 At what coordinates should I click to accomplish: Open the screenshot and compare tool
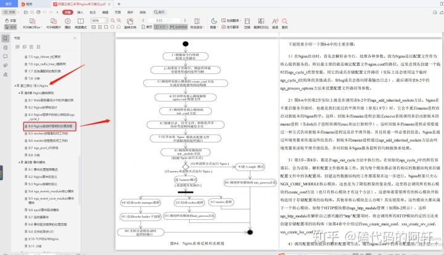click(261, 23)
